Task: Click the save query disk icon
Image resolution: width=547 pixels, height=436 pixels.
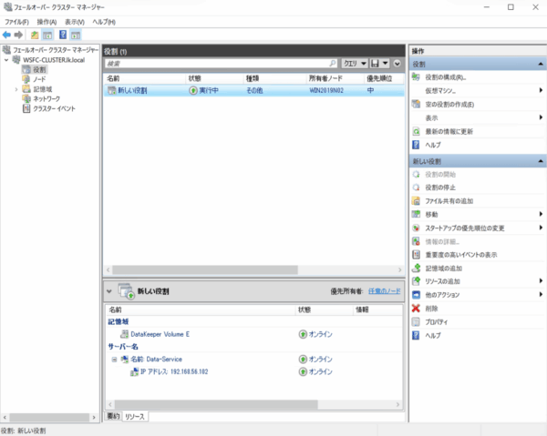Action: pos(375,64)
